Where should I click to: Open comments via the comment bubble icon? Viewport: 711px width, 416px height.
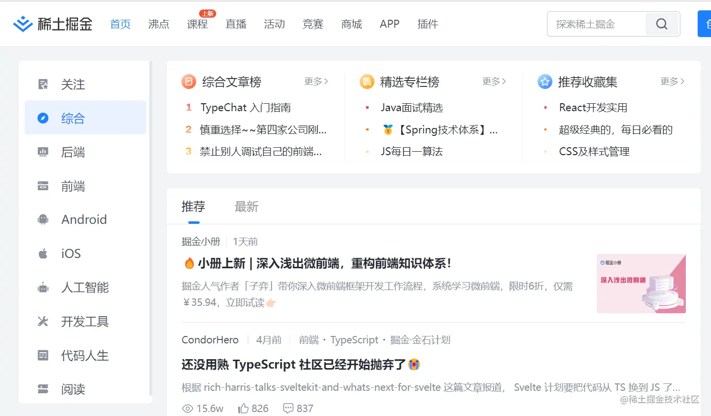click(x=288, y=408)
